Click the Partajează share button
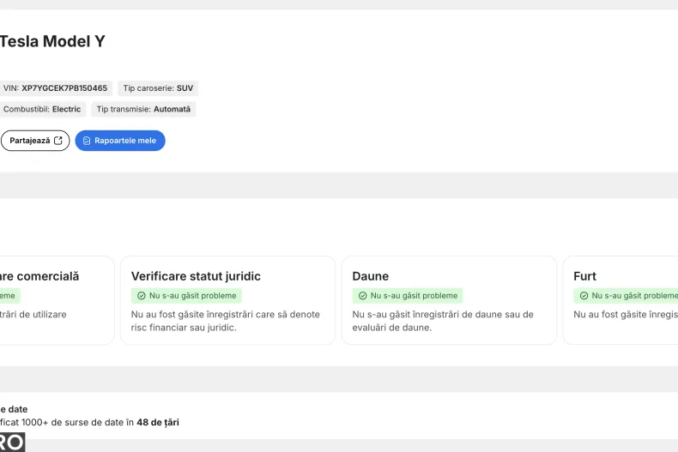This screenshot has width=678, height=452. coord(35,141)
